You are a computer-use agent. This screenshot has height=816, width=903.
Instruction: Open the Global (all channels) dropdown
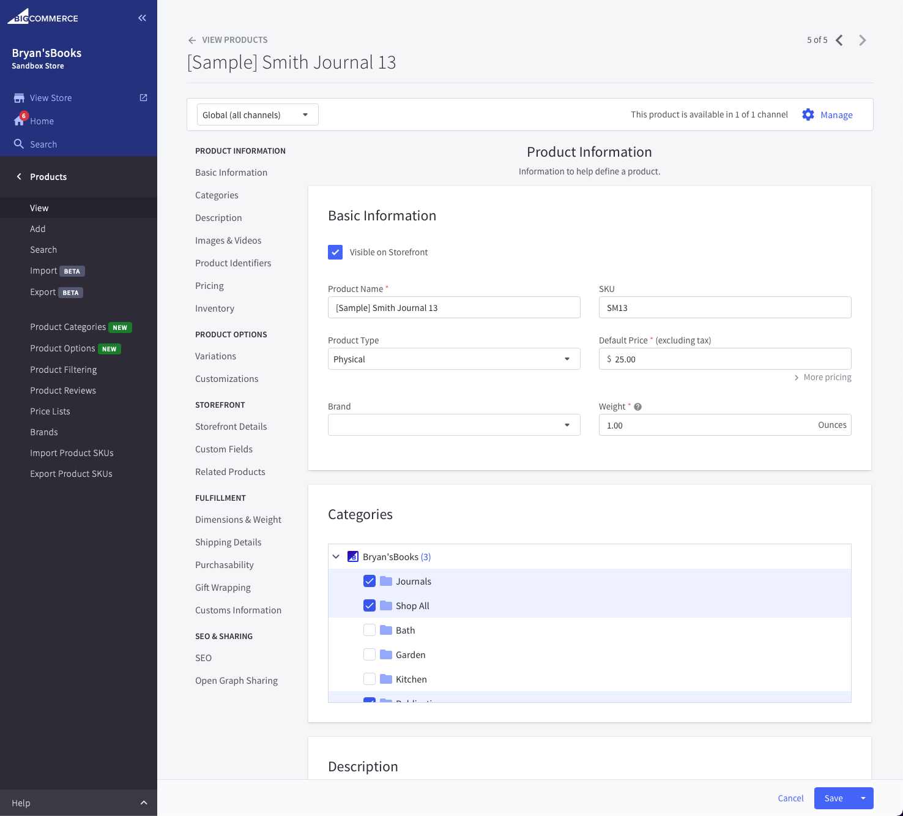click(x=258, y=115)
